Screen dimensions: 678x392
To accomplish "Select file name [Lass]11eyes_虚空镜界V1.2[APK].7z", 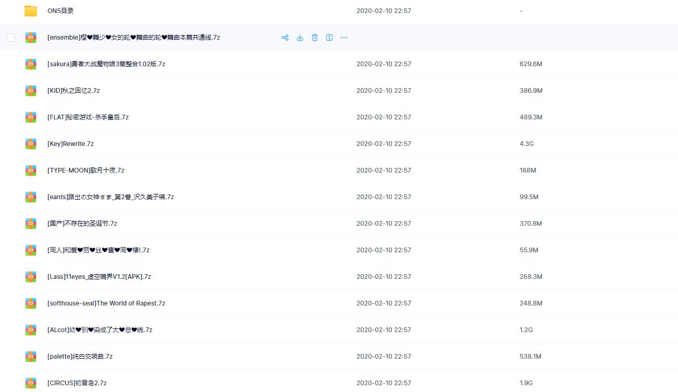I will [x=99, y=277].
